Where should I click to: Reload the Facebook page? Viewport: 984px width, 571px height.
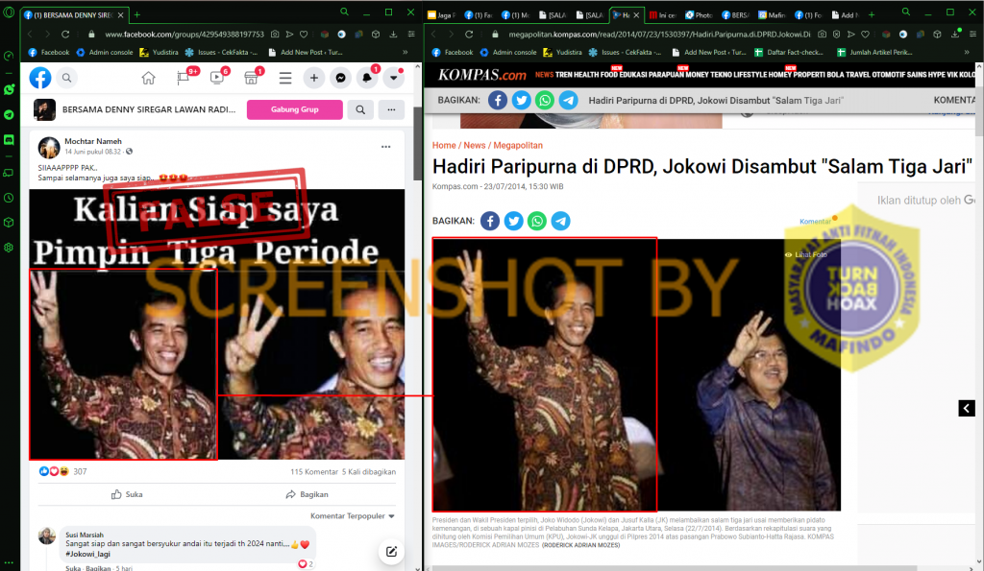[x=65, y=34]
